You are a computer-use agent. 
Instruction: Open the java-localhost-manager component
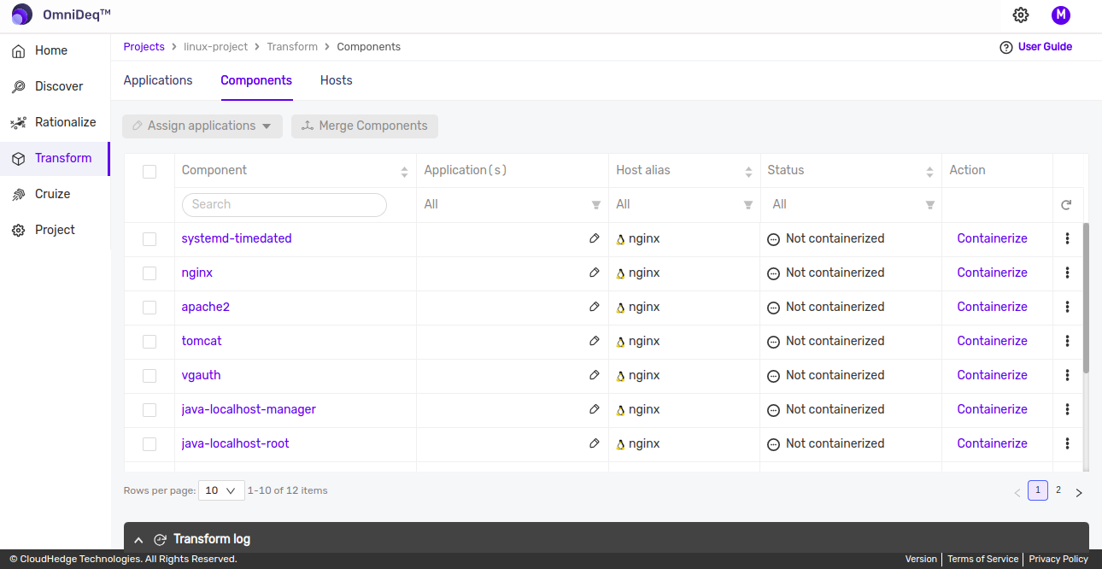pos(249,409)
